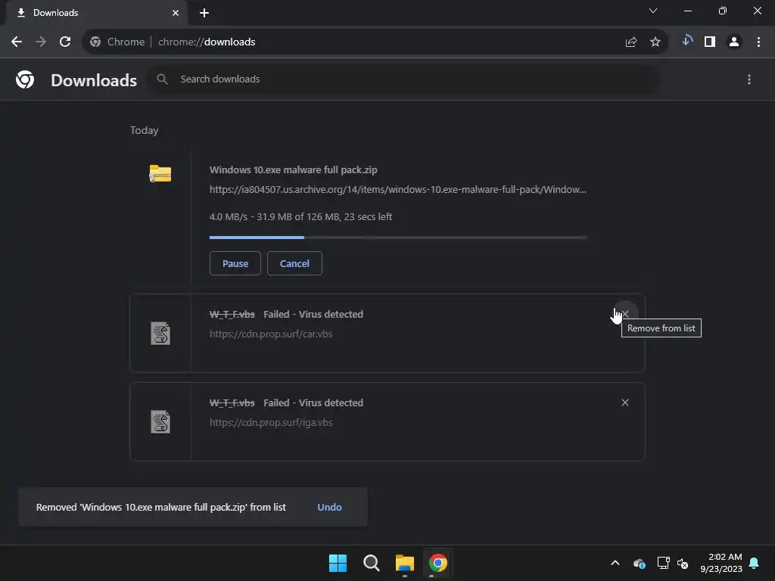This screenshot has height=581, width=775.
Task: Click the download progress bar
Action: pyautogui.click(x=398, y=238)
